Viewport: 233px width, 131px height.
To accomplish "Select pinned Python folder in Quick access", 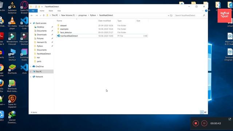I will [40, 46].
